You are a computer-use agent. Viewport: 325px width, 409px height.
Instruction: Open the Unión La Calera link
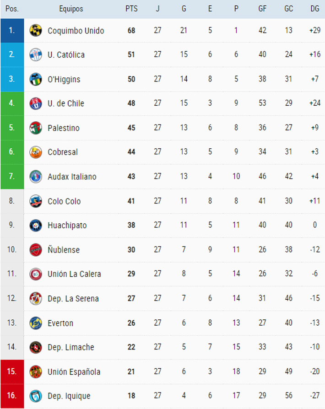(x=74, y=274)
